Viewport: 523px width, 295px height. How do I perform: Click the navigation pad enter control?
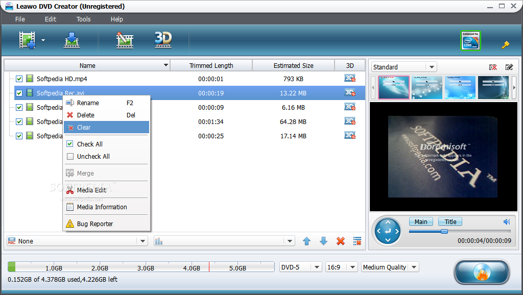point(388,231)
